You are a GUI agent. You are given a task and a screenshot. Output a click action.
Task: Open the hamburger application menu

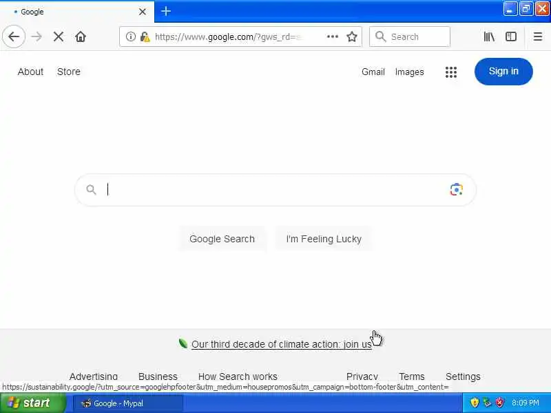click(538, 36)
